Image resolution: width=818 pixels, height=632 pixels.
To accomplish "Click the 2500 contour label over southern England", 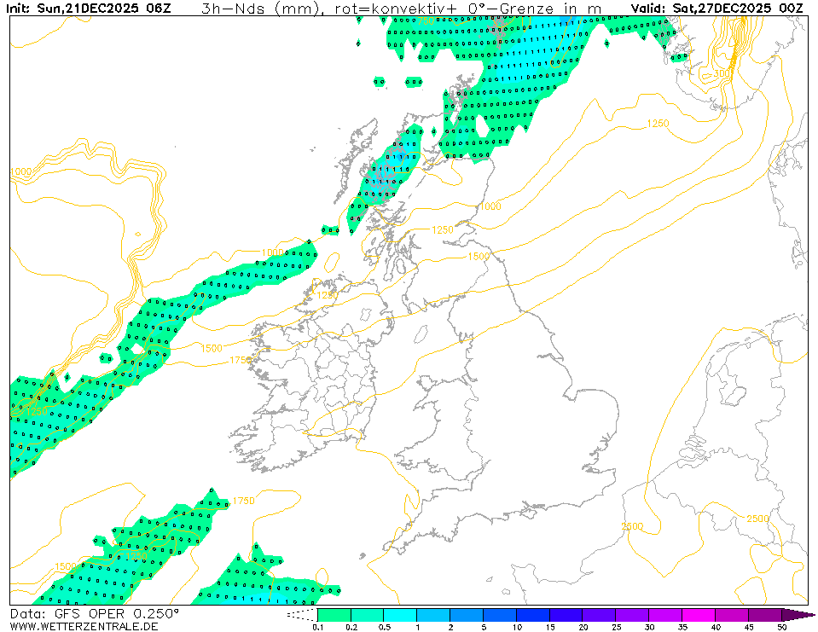I will [x=632, y=526].
